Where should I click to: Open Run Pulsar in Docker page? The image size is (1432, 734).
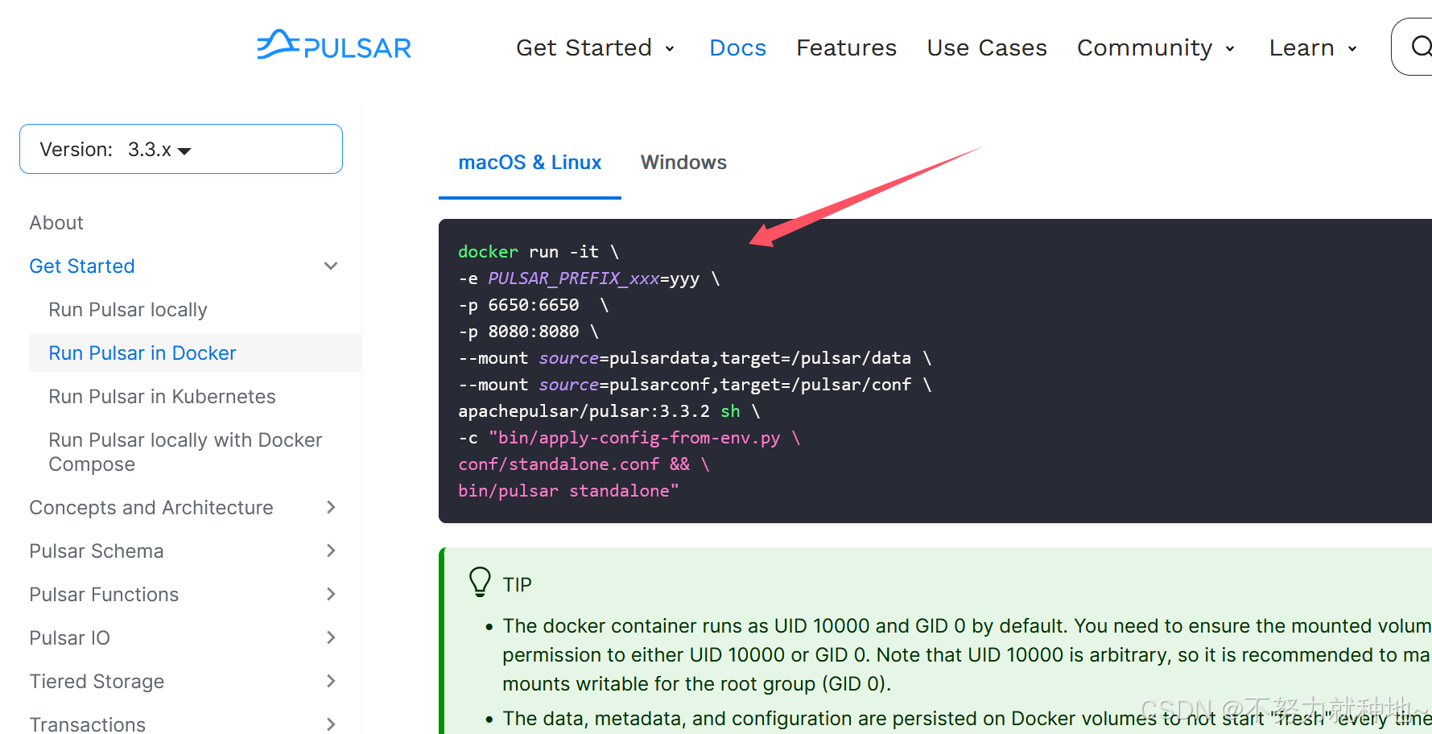click(142, 353)
